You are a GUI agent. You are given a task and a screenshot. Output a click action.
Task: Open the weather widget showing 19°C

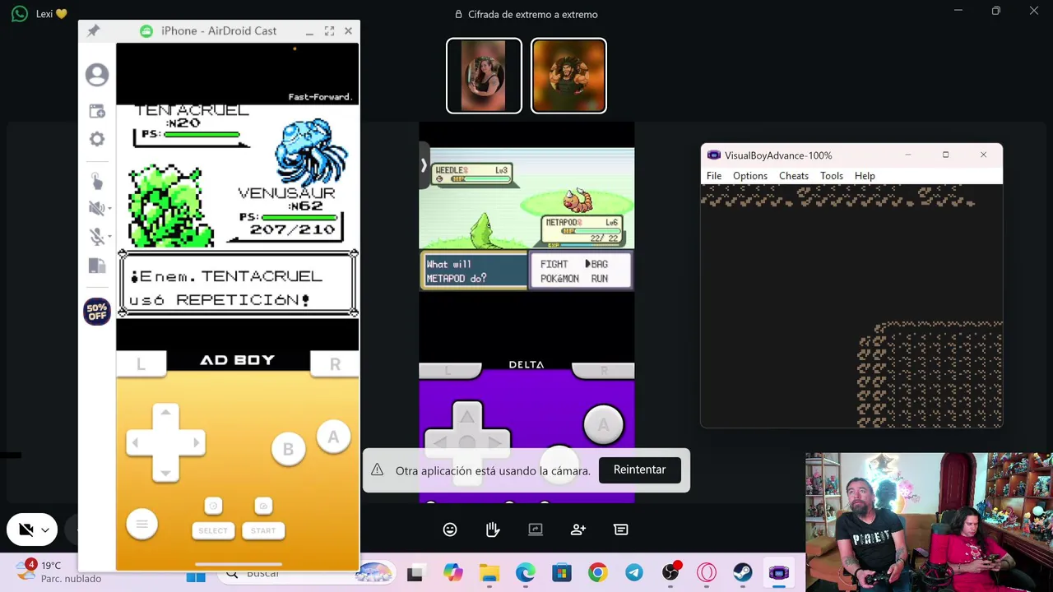(58, 571)
